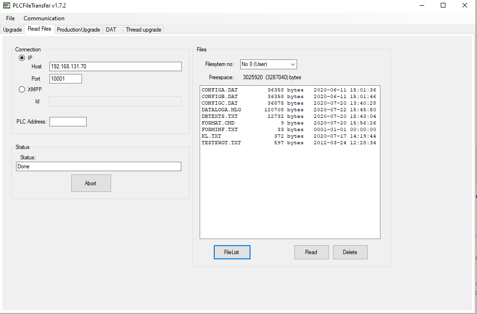Click the PLCFileTransfer title bar application icon
Image resolution: width=477 pixels, height=314 pixels.
[x=7, y=5]
